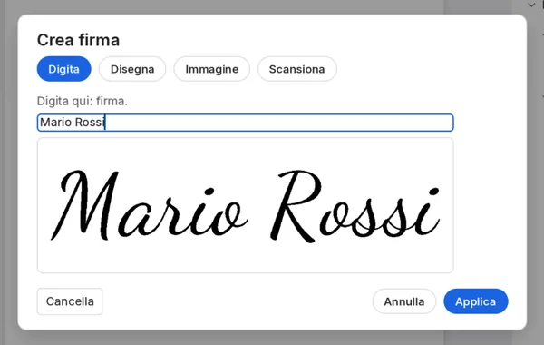This screenshot has width=544, height=345.
Task: Choose the Scansiona tab
Action: click(297, 69)
